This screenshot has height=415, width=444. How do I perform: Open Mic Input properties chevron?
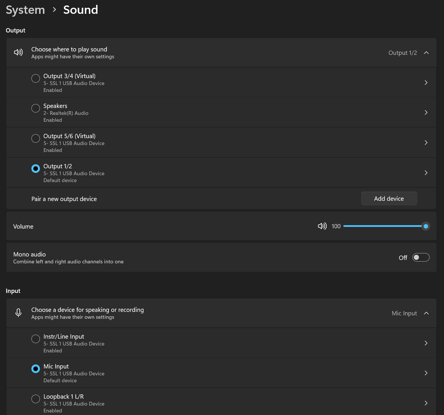click(426, 373)
